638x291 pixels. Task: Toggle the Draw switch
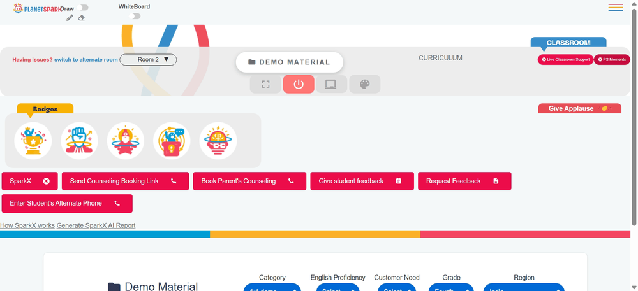[82, 8]
